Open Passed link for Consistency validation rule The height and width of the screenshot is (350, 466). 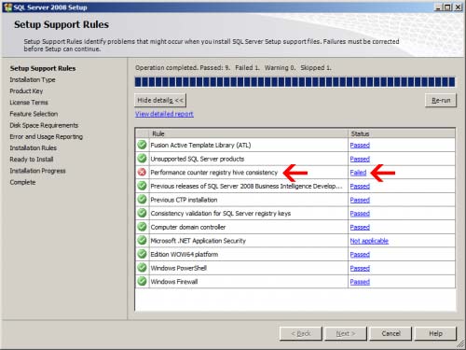(x=360, y=214)
